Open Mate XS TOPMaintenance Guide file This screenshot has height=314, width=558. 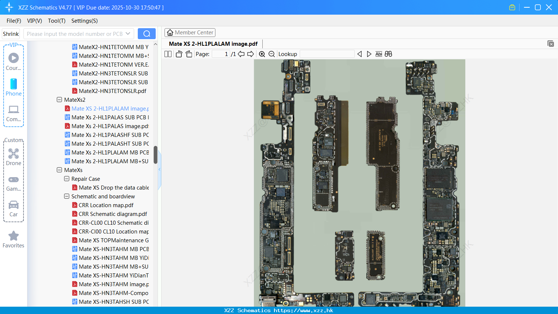[x=110, y=240]
